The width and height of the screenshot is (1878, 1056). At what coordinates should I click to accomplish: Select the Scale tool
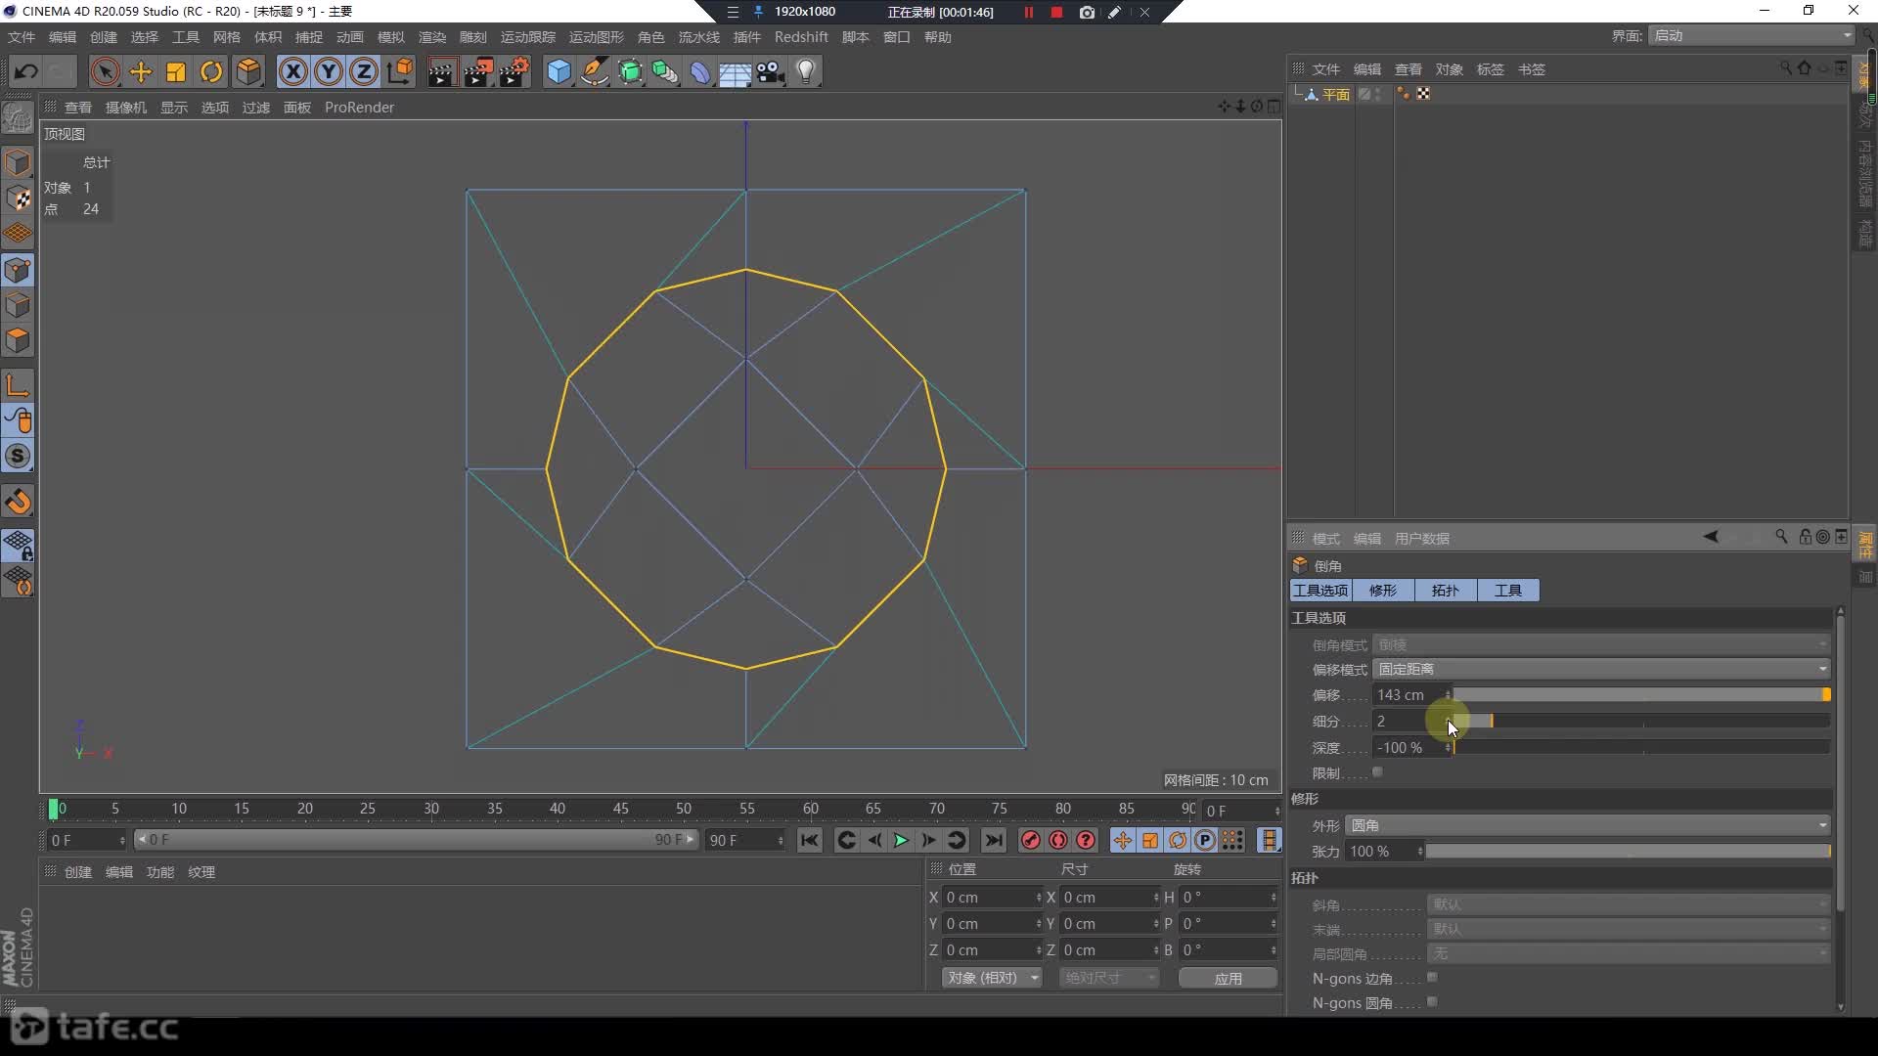coord(176,71)
